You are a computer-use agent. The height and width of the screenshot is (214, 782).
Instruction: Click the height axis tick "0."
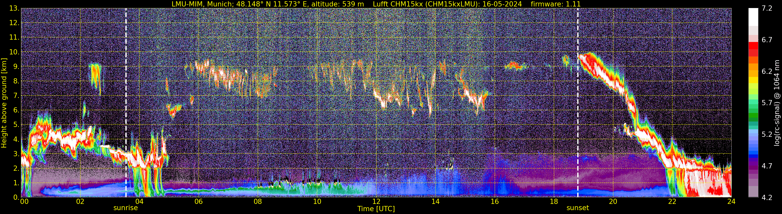coord(16,197)
